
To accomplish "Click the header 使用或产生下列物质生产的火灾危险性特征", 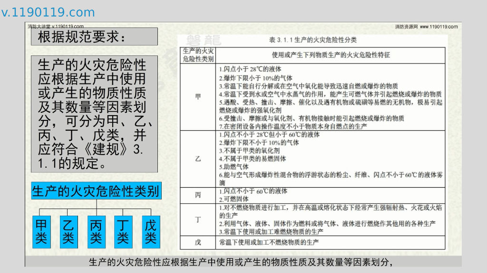I will click(x=331, y=55).
